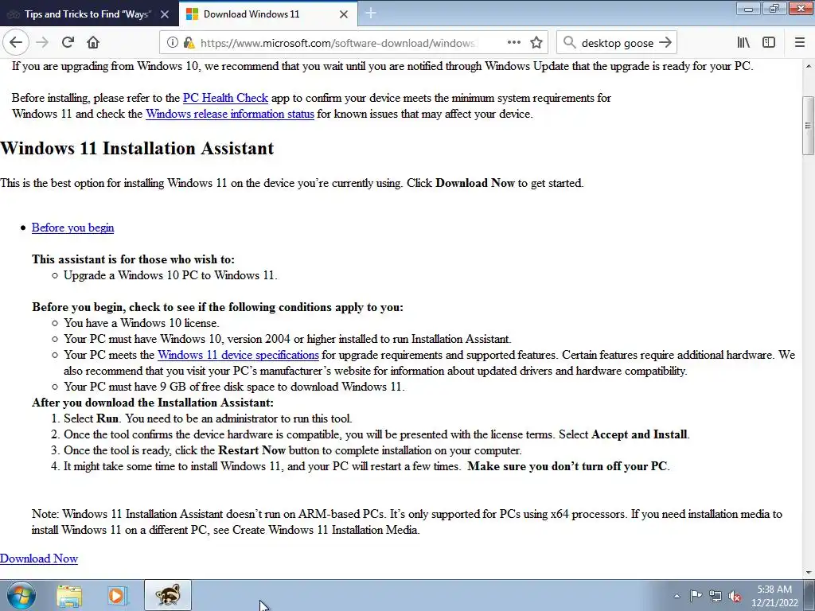Image resolution: width=815 pixels, height=611 pixels.
Task: Open the Firefox hamburger menu
Action: pyautogui.click(x=799, y=43)
